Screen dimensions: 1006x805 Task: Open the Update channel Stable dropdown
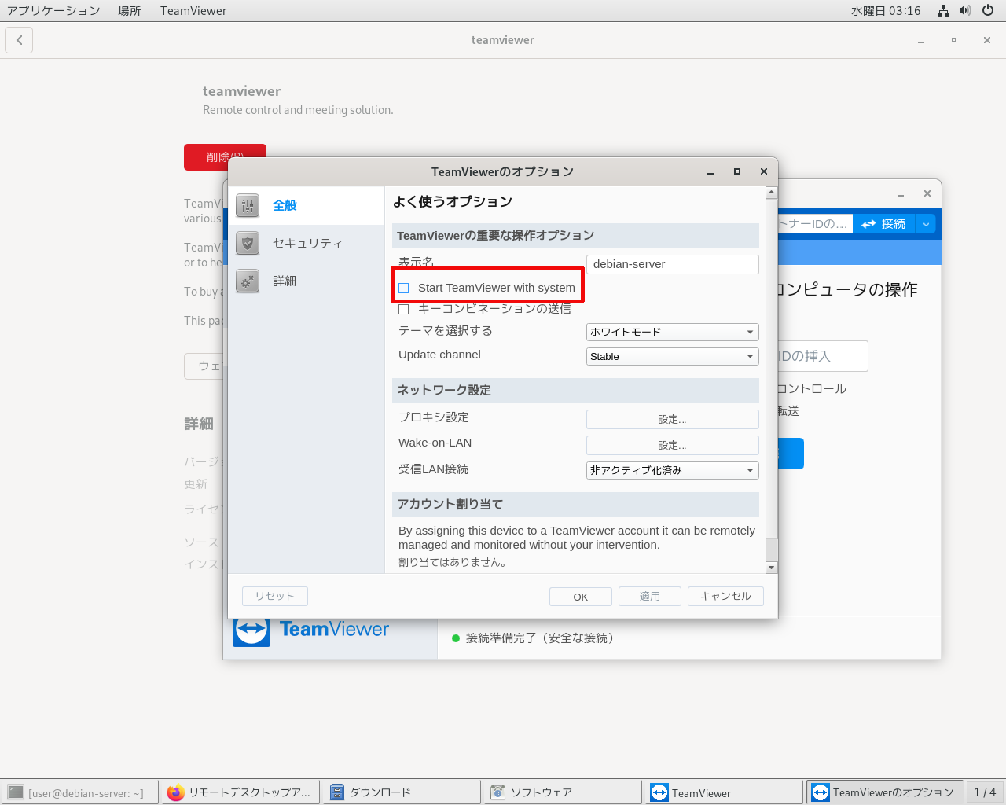[672, 356]
